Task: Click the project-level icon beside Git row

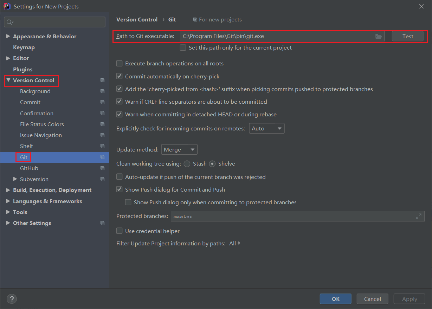Action: tap(102, 157)
